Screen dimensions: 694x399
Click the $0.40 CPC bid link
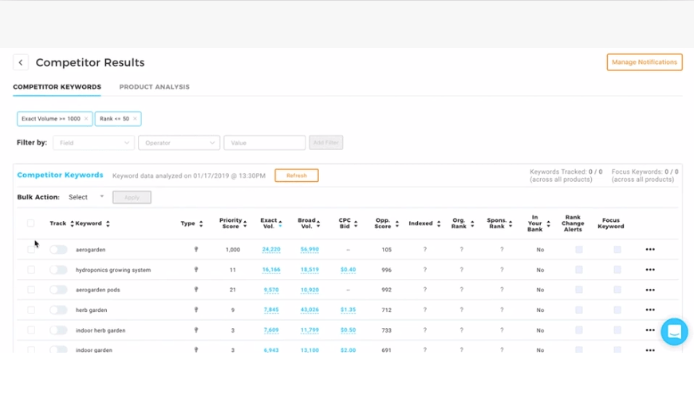tap(348, 270)
